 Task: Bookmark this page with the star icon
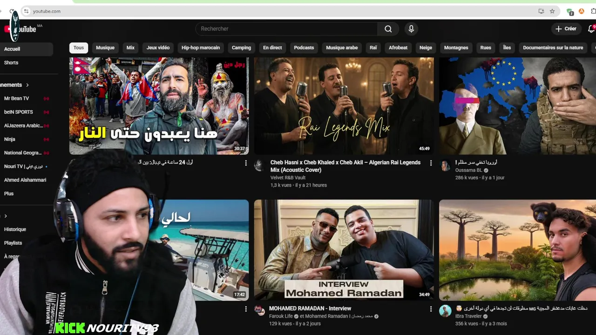552,11
